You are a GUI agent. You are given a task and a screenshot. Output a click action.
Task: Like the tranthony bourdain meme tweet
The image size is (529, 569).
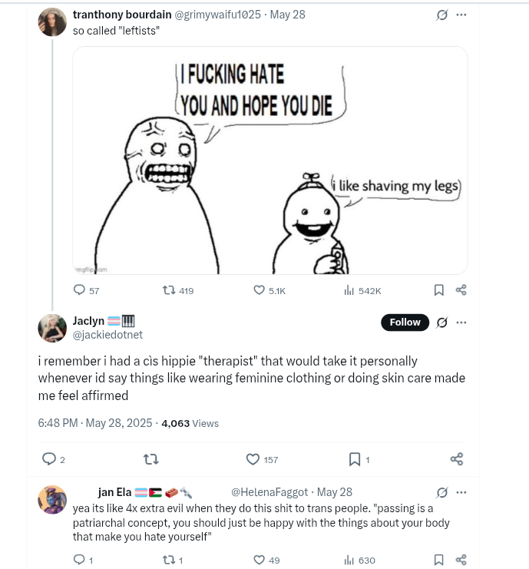tap(260, 290)
